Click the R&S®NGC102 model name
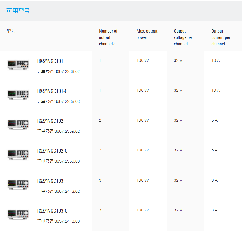The width and height of the screenshot is (242, 232). click(50, 121)
